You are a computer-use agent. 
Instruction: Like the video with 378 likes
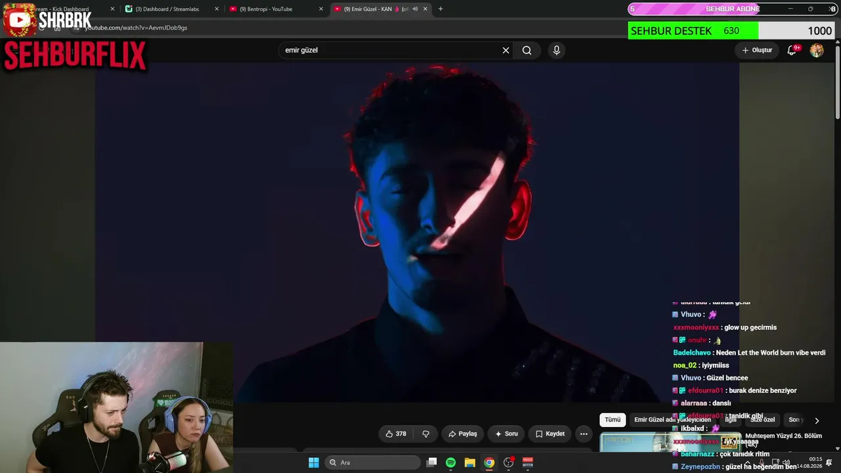click(x=396, y=434)
